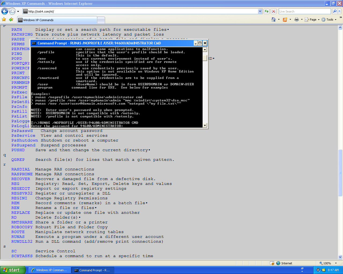The height and width of the screenshot is (274, 343).
Task: Click the Command Prompt scrollbar thumb
Action: pos(205,58)
